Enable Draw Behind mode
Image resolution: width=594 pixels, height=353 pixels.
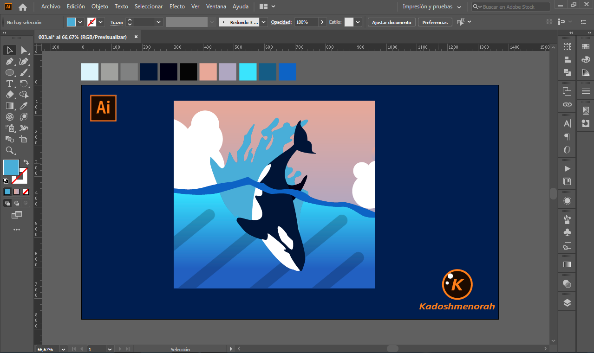(17, 203)
